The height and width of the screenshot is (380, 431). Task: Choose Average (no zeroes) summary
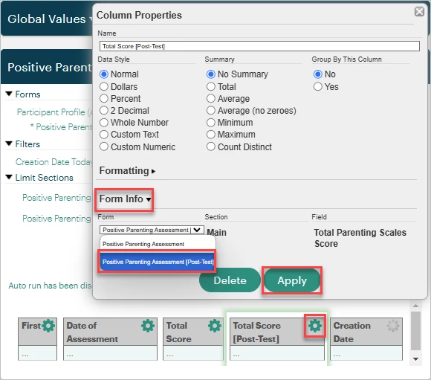211,110
